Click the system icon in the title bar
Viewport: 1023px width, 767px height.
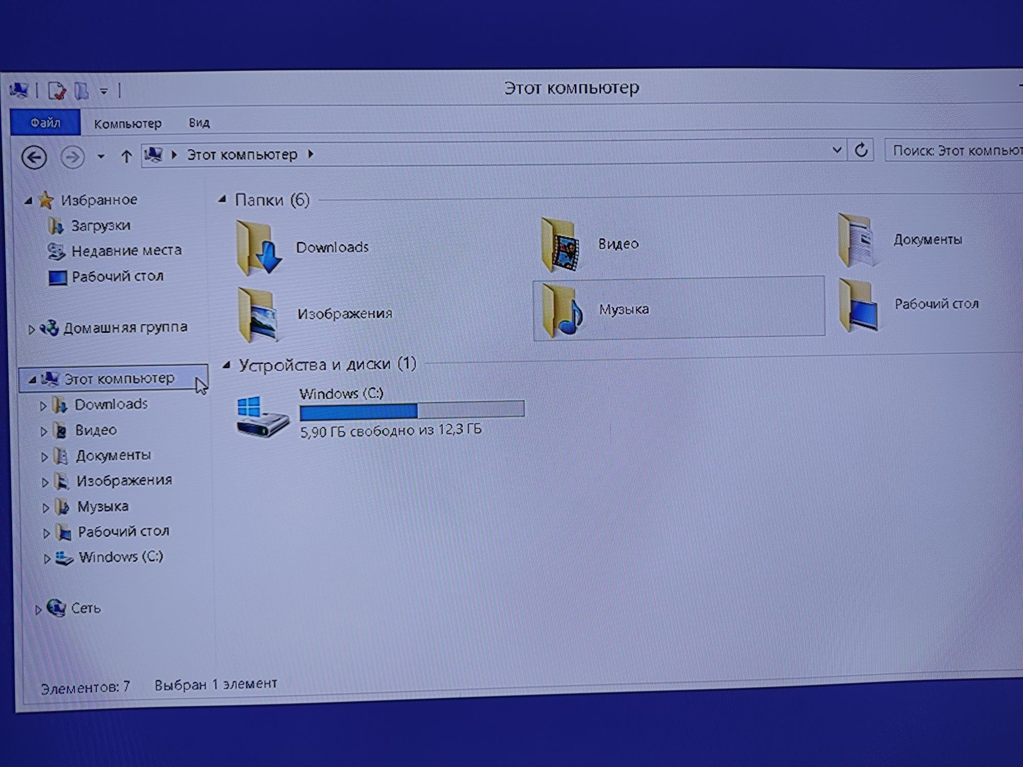(x=19, y=91)
